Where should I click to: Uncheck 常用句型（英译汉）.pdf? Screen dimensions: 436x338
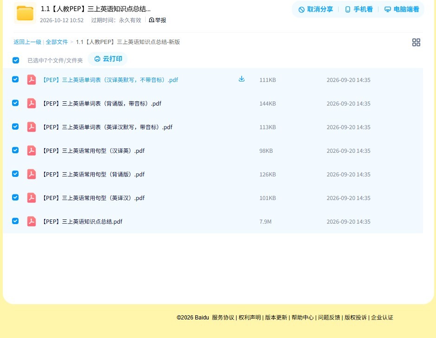tap(15, 197)
